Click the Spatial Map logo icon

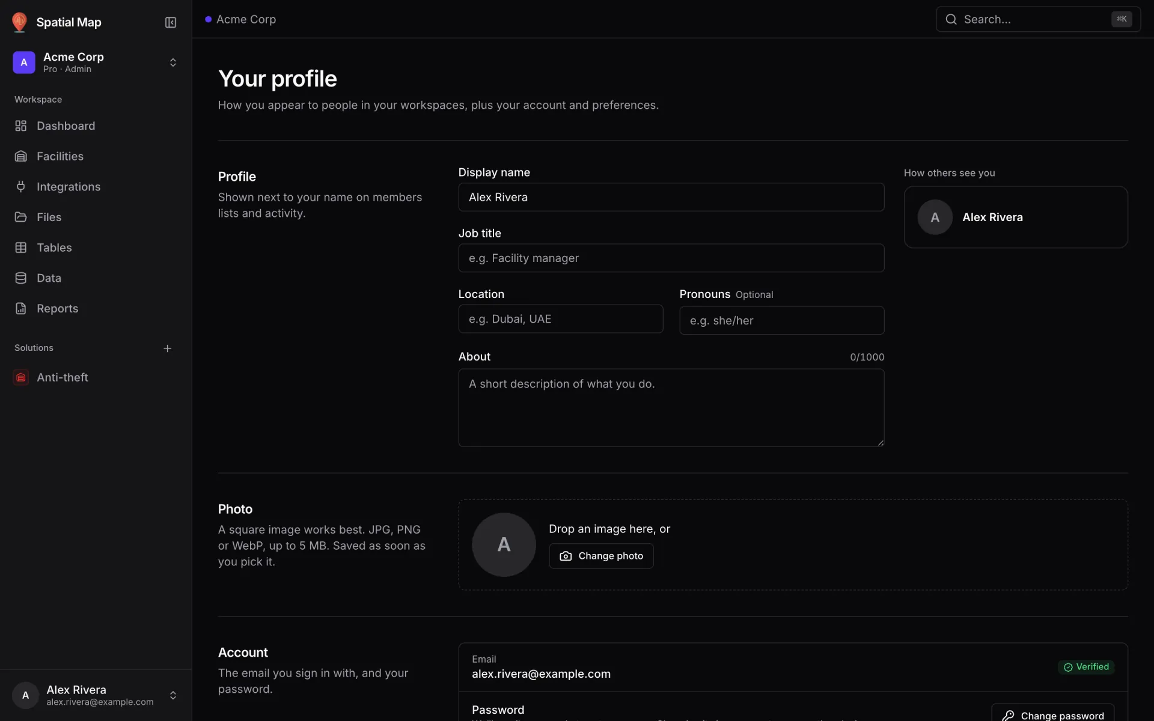pyautogui.click(x=19, y=22)
